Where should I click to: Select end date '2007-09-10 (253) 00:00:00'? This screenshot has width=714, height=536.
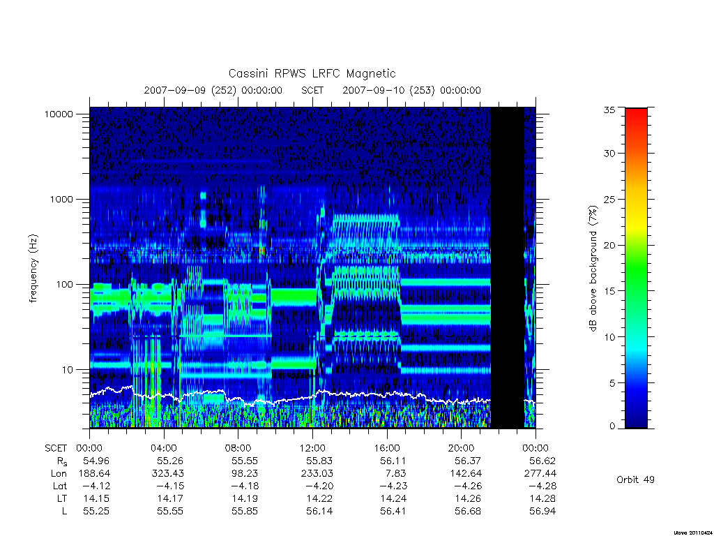(x=411, y=90)
